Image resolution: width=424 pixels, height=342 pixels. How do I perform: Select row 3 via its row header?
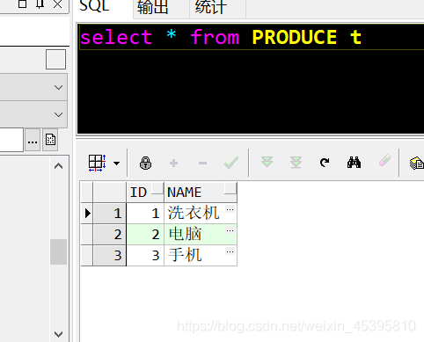109,255
